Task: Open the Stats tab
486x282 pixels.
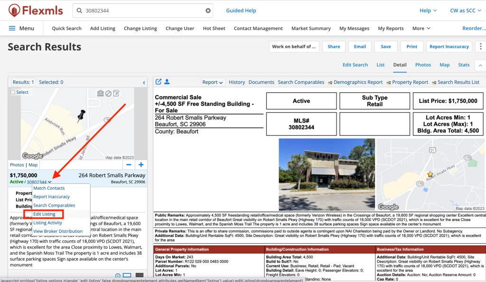Action: 464,65
